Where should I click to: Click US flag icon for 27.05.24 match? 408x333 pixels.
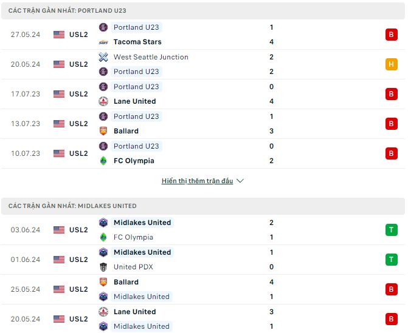tap(59, 35)
